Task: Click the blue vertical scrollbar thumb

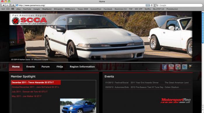Action: (x=203, y=28)
